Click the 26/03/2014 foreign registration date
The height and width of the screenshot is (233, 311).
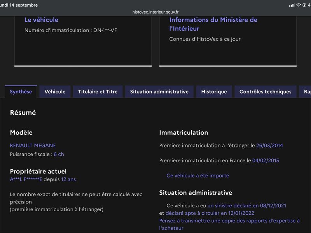[x=269, y=145]
